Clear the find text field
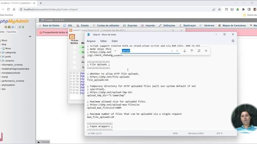Screen dimensions: 257x144 tap(172, 51)
